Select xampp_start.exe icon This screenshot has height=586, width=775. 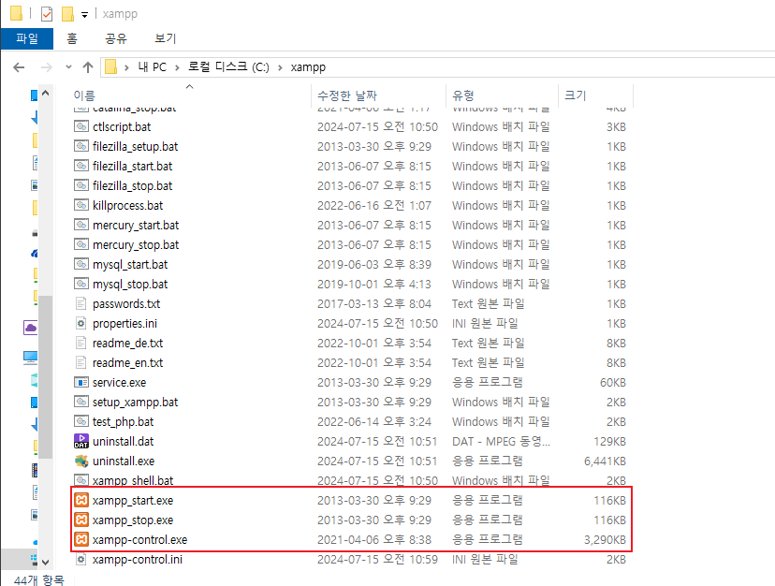coord(81,500)
